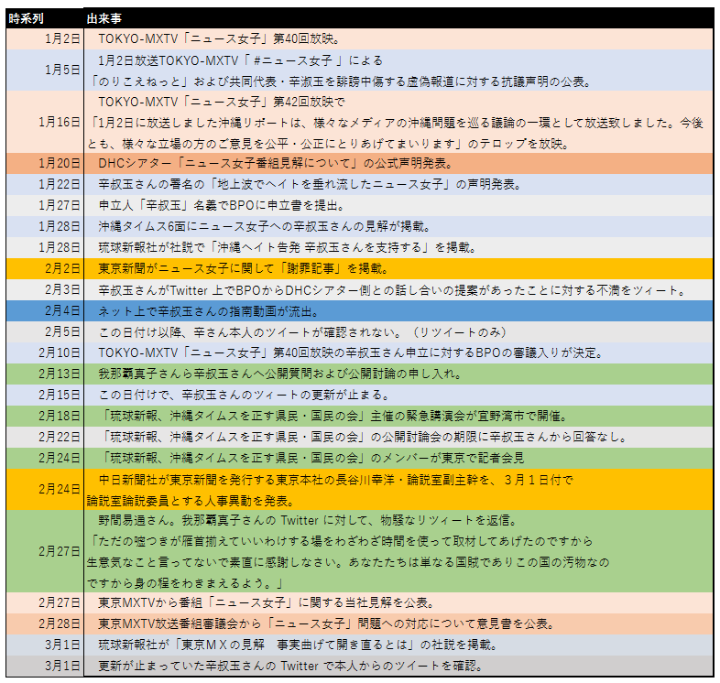Image resolution: width=720 pixels, height=683 pixels.
Task: Click the event 「ニュース女子」第40回放映。
Action: [x=398, y=39]
